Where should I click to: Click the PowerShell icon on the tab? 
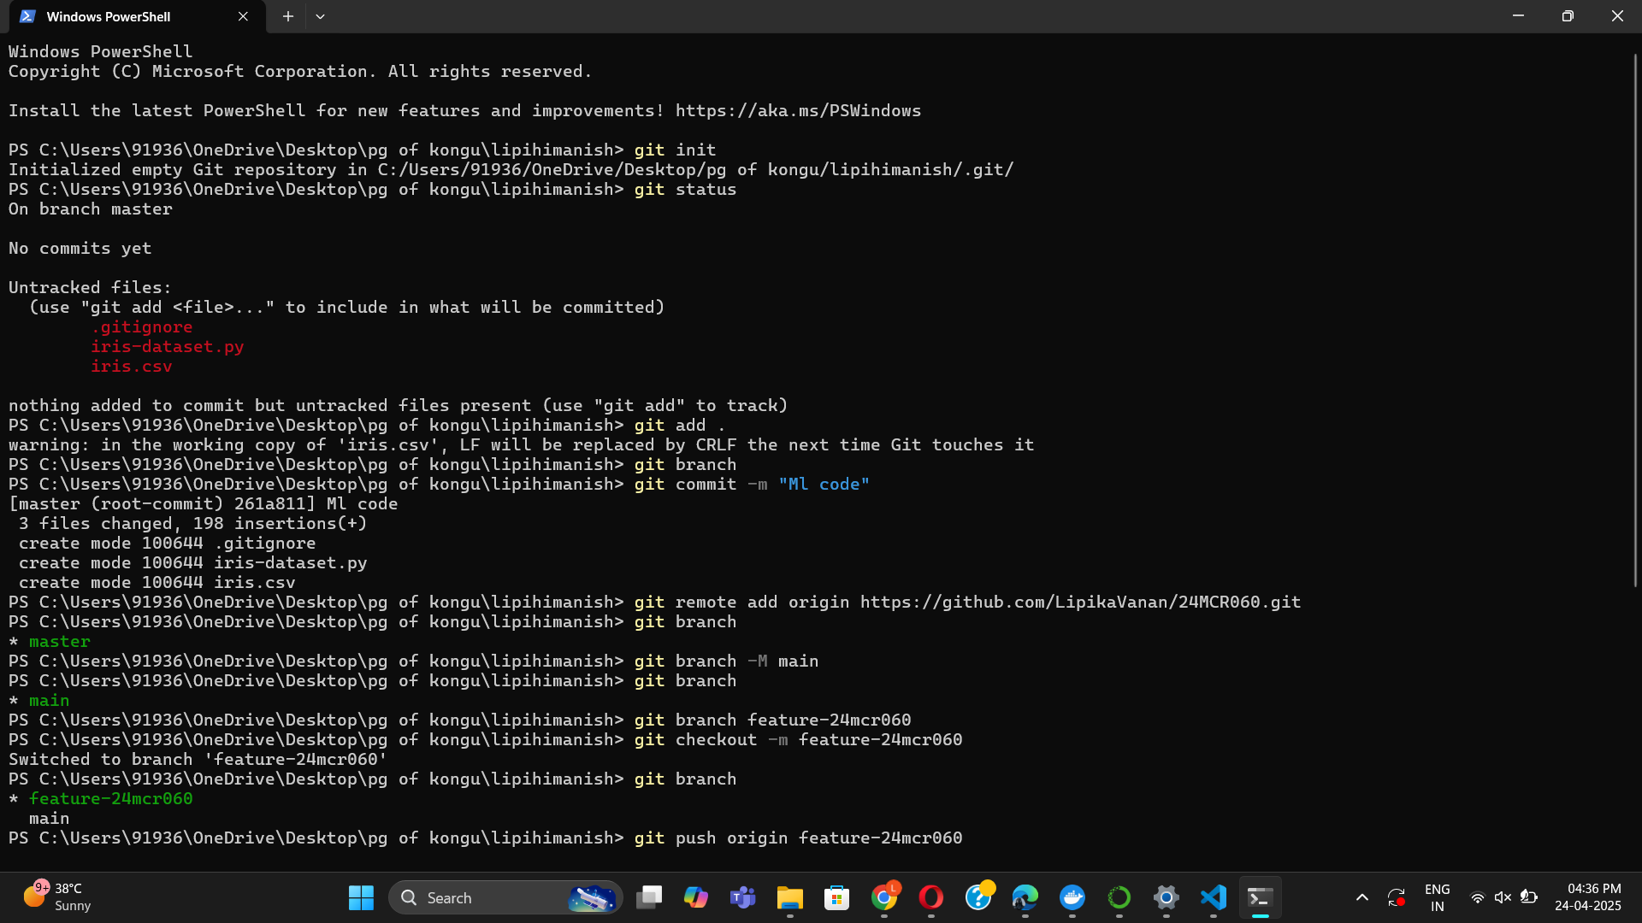coord(27,16)
